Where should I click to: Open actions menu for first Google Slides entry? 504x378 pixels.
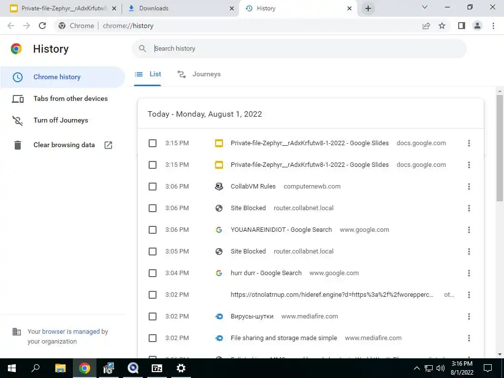pos(469,143)
